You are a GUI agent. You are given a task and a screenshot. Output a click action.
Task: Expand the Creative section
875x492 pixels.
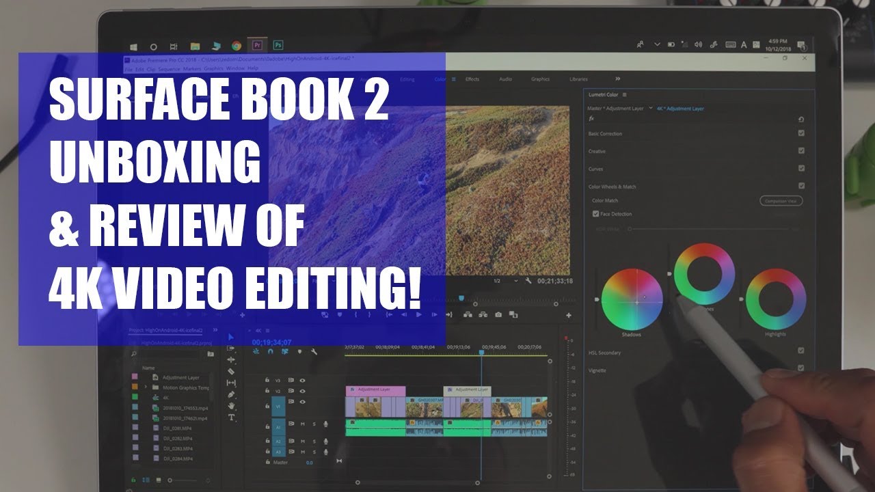pyautogui.click(x=597, y=151)
